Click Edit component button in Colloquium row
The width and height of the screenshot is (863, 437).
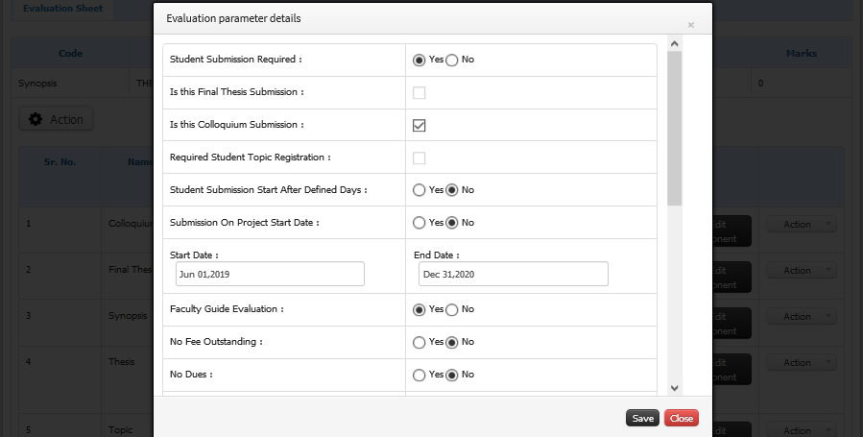click(731, 231)
